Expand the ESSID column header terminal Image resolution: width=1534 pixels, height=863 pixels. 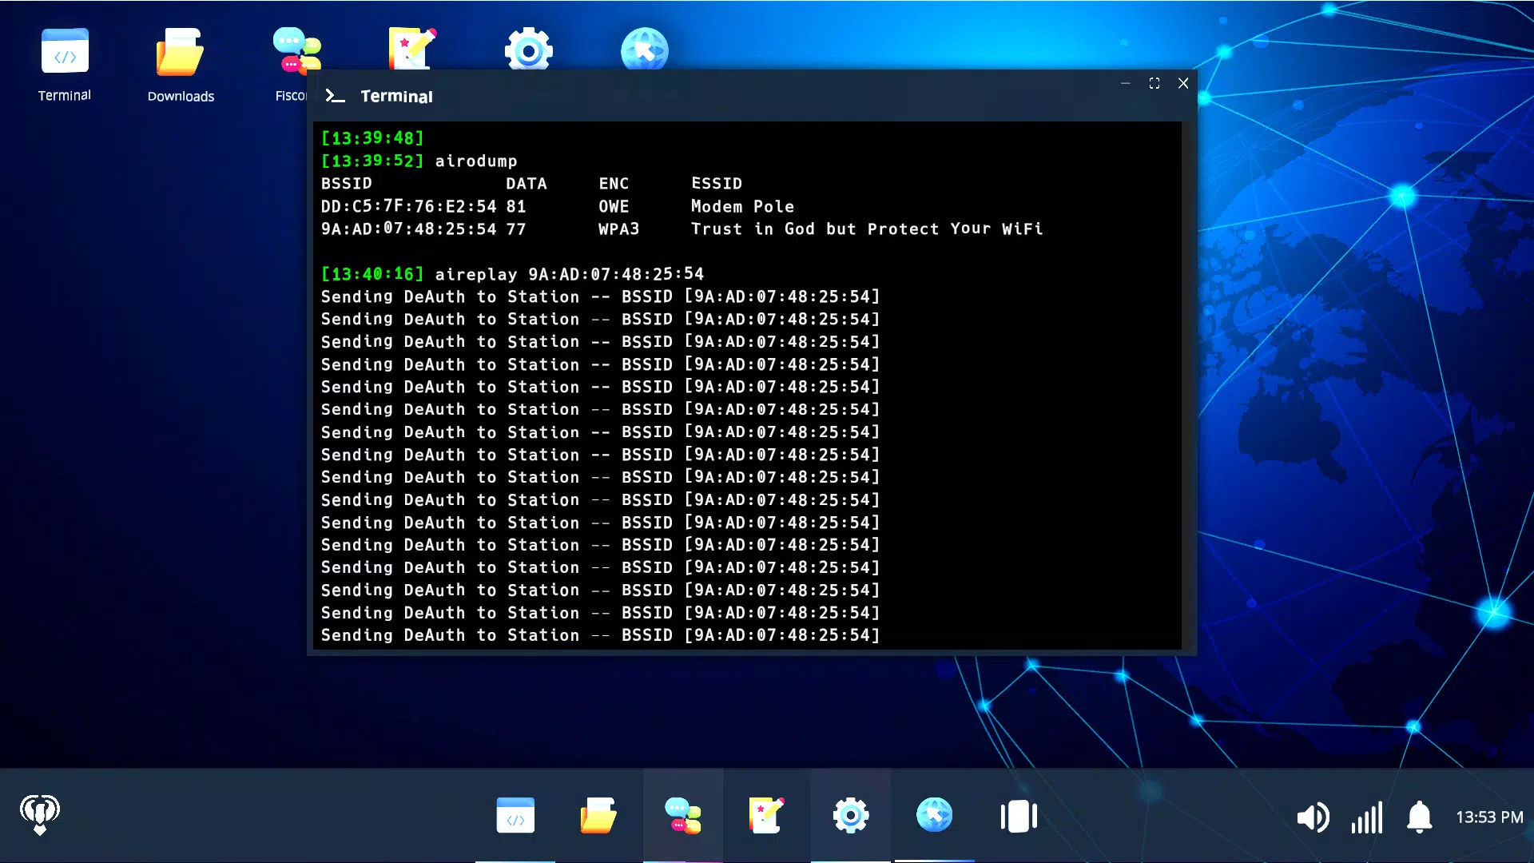tap(717, 183)
